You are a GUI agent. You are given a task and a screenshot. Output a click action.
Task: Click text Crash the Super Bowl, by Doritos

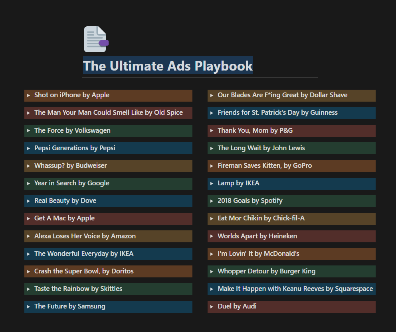click(x=84, y=271)
